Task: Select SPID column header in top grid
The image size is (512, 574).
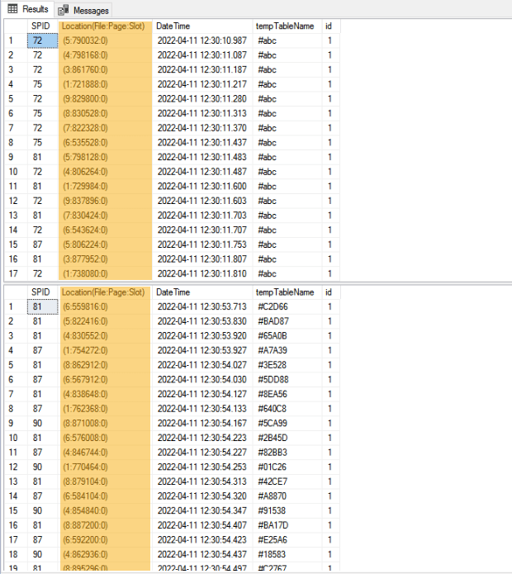Action: (x=42, y=26)
